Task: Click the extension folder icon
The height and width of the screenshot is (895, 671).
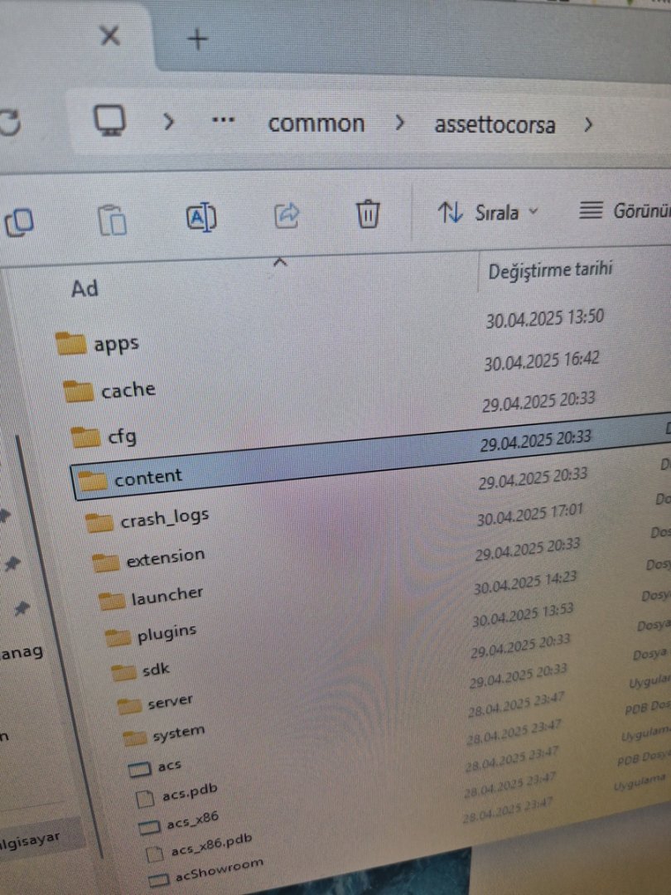Action: tap(105, 562)
